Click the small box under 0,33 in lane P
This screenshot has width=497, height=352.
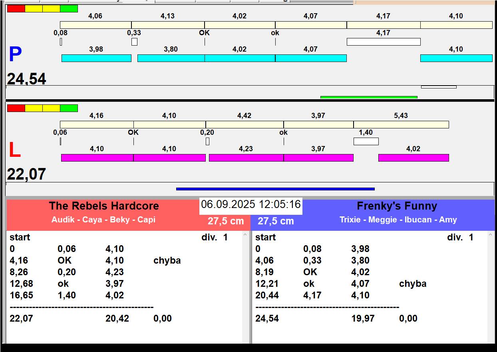(x=134, y=42)
